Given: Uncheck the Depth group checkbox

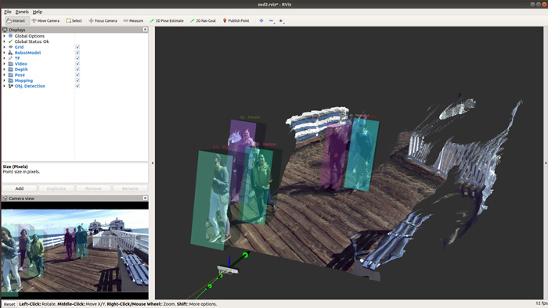Looking at the screenshot, I should click(78, 70).
